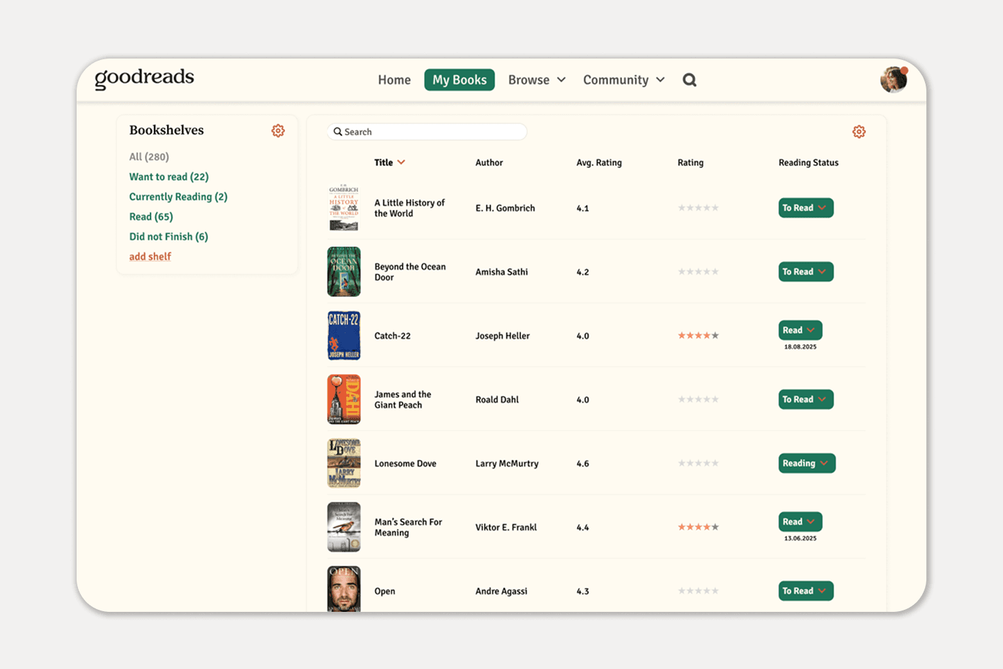The image size is (1003, 669).
Task: Show All (280) bookshelf
Action: click(149, 157)
